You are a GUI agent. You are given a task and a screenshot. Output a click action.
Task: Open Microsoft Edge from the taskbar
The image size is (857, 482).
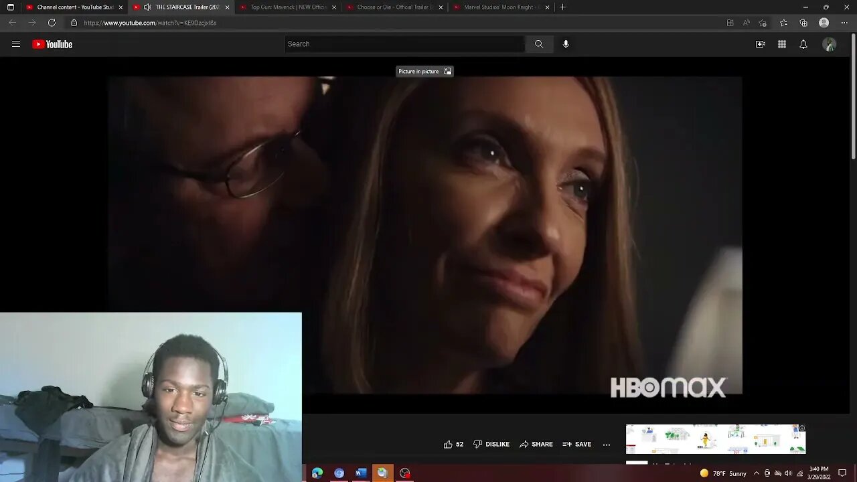(x=317, y=473)
